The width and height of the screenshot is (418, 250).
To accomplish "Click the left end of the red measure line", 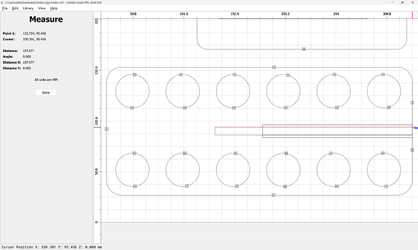I will [x=215, y=127].
